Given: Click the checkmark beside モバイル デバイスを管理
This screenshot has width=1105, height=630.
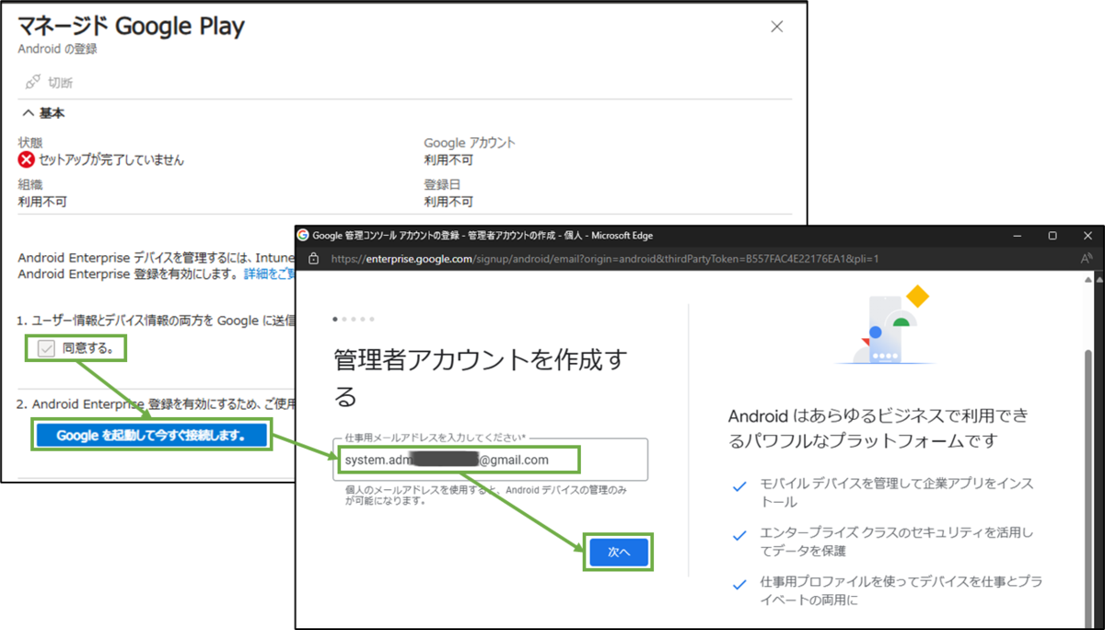Looking at the screenshot, I should tap(739, 485).
